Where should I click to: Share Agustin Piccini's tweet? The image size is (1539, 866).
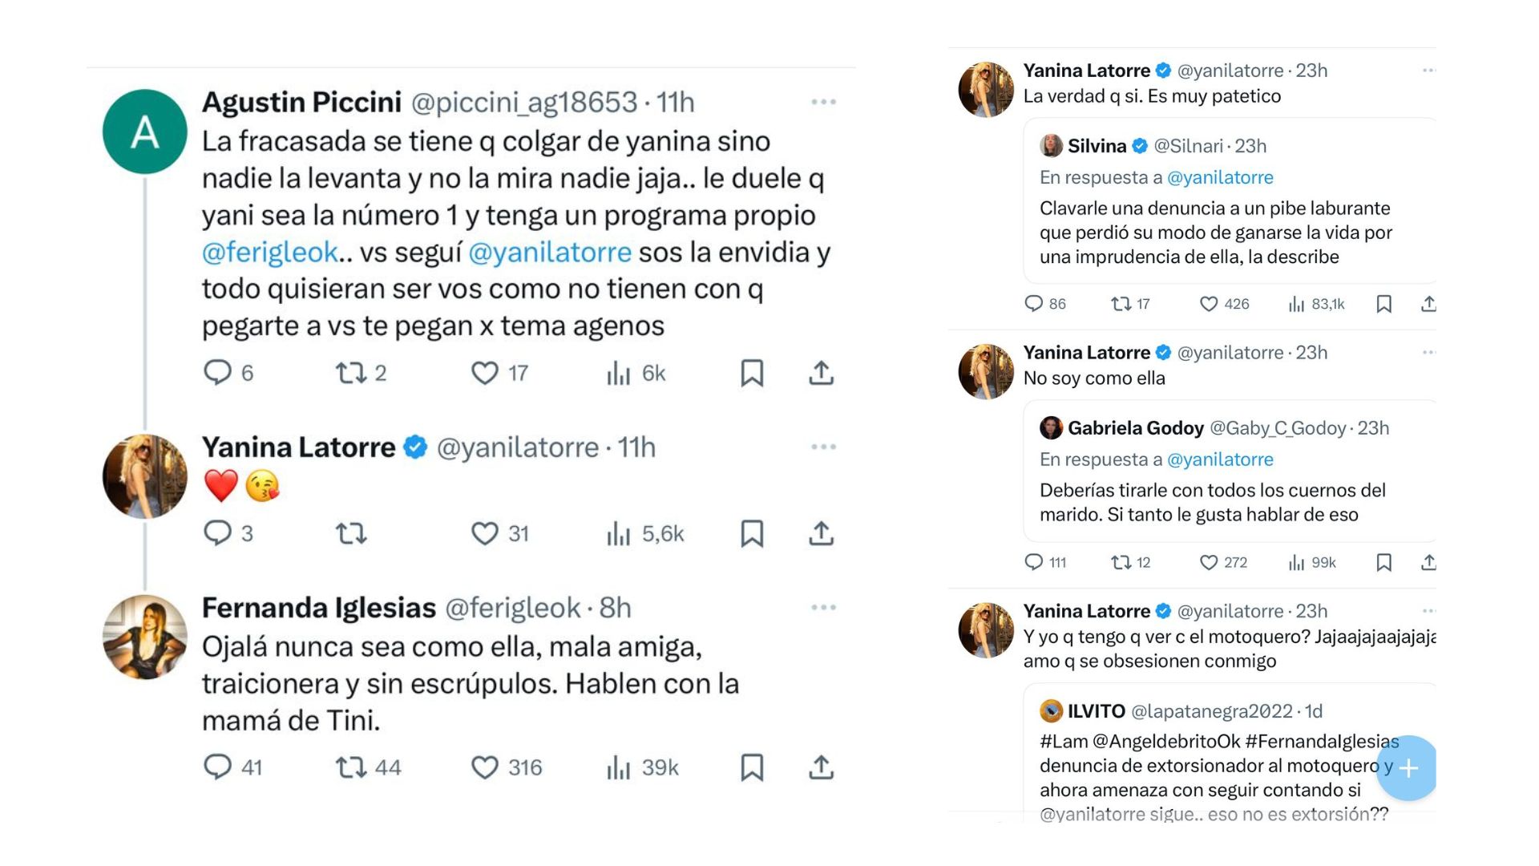[x=821, y=373]
